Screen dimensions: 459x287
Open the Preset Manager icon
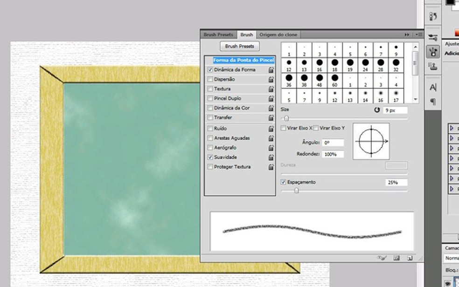[396, 258]
